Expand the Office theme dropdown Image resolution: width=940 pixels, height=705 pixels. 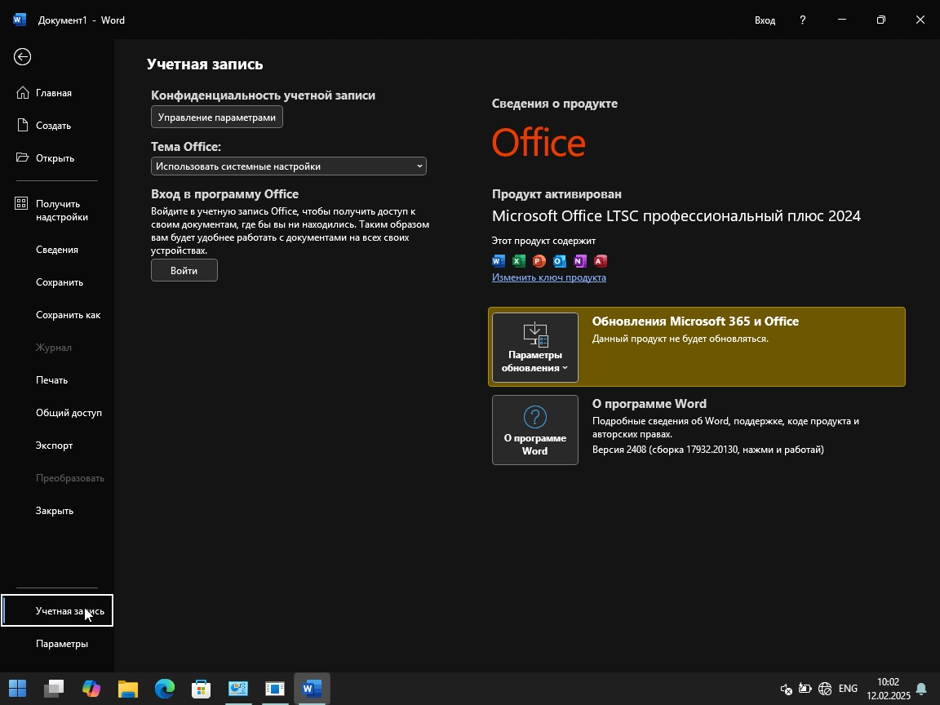click(x=288, y=166)
